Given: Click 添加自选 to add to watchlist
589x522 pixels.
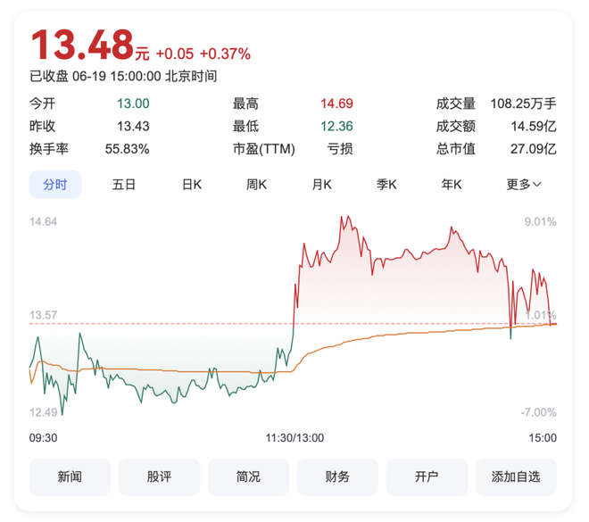Looking at the screenshot, I should (516, 476).
